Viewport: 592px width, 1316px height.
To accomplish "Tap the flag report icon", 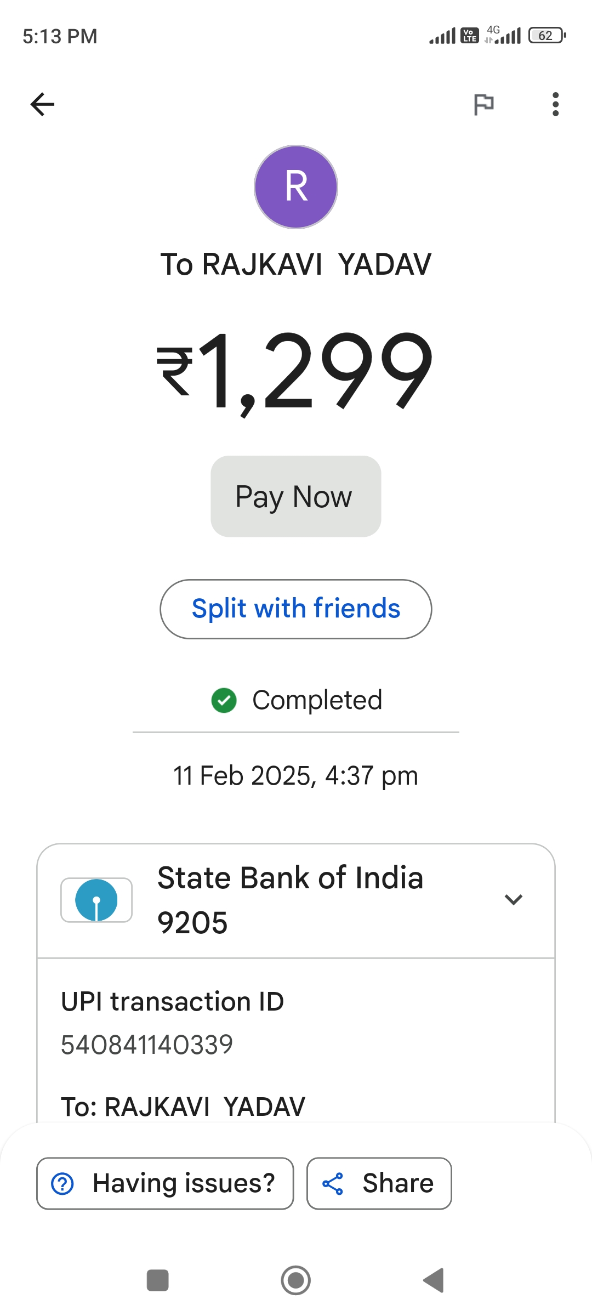I will click(483, 104).
